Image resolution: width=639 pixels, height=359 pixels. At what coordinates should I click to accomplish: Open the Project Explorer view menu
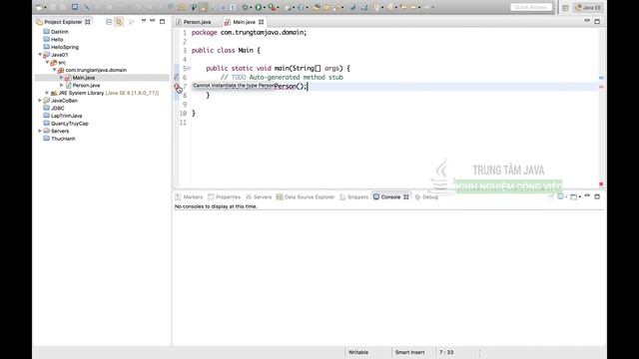pos(144,21)
